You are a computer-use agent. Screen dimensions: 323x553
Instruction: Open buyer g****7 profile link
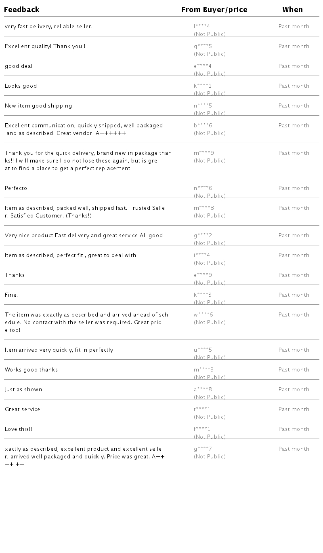coord(203,449)
